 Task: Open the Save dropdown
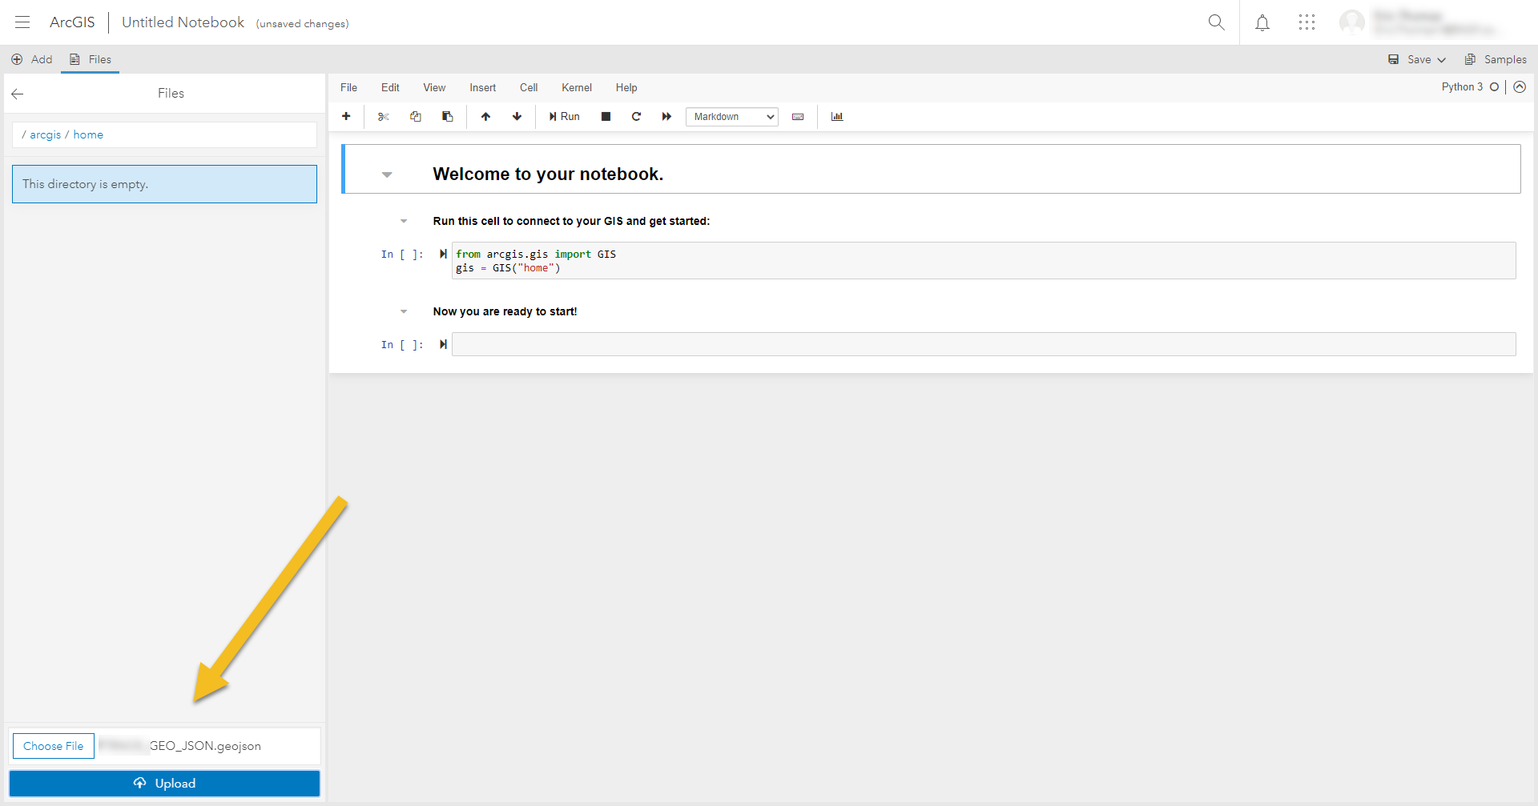pyautogui.click(x=1417, y=59)
